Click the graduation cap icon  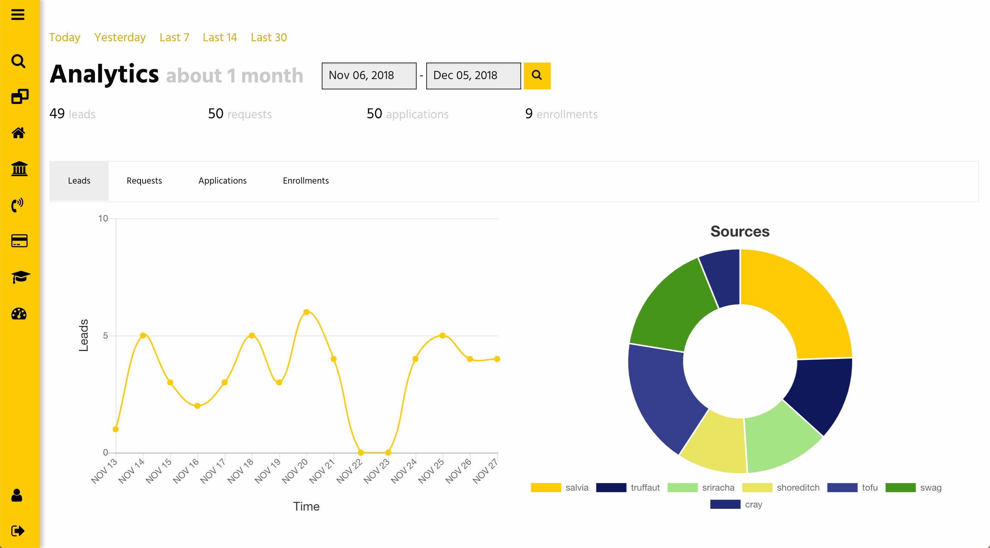pyautogui.click(x=20, y=277)
